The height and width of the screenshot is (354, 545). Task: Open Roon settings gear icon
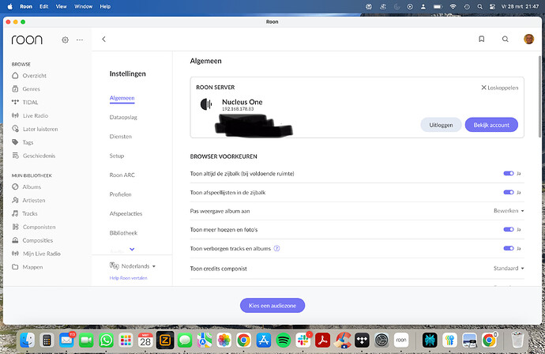(65, 40)
